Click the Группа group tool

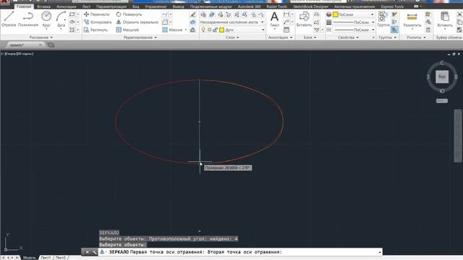point(383,19)
